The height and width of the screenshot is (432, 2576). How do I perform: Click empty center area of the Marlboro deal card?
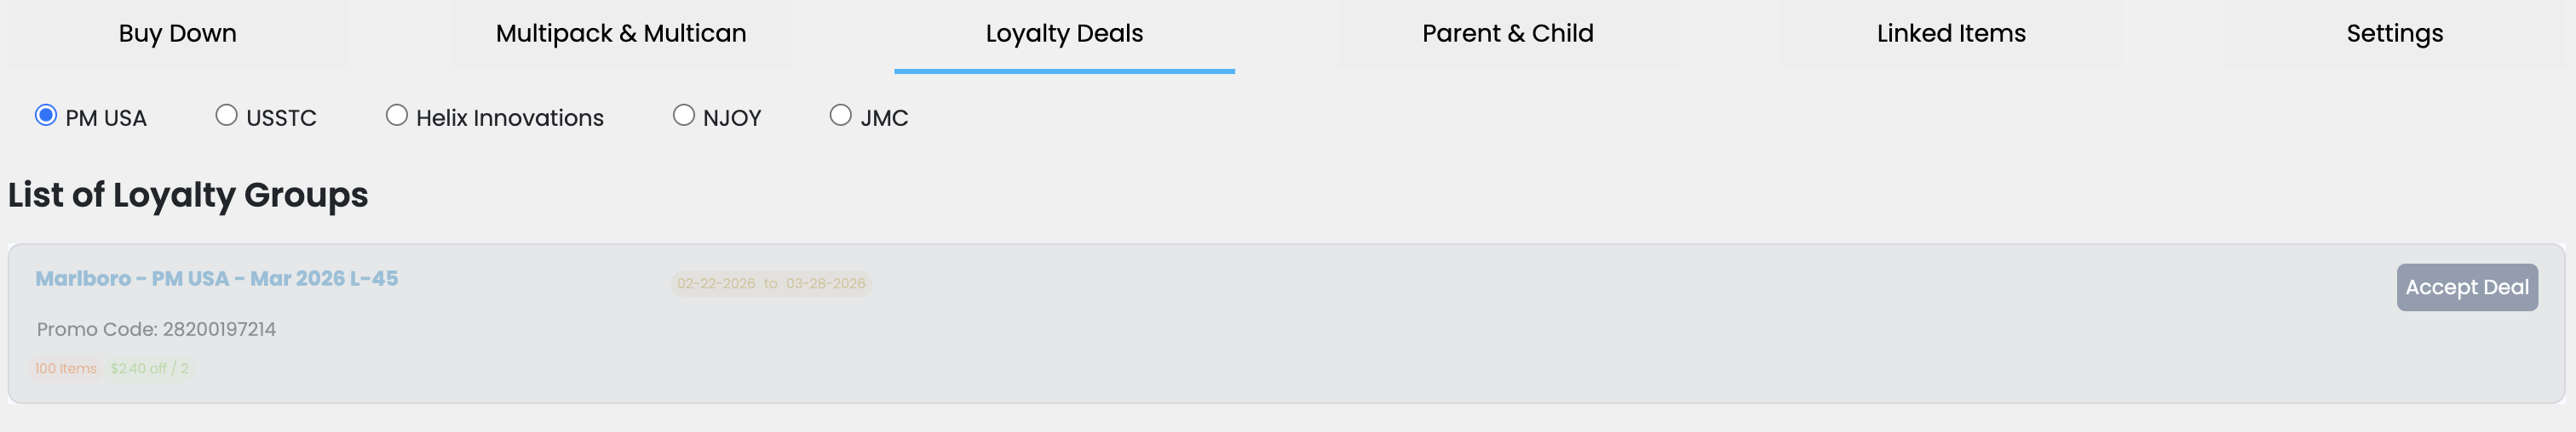click(1400, 329)
